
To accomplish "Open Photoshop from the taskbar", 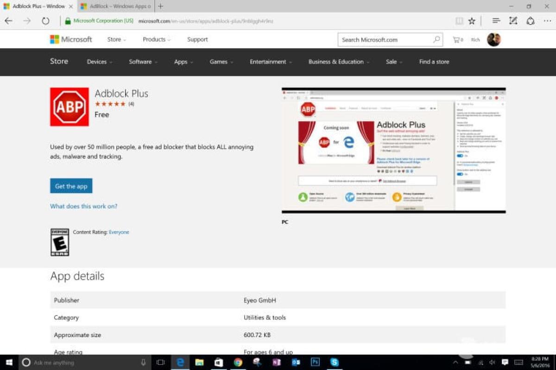I will coord(316,363).
